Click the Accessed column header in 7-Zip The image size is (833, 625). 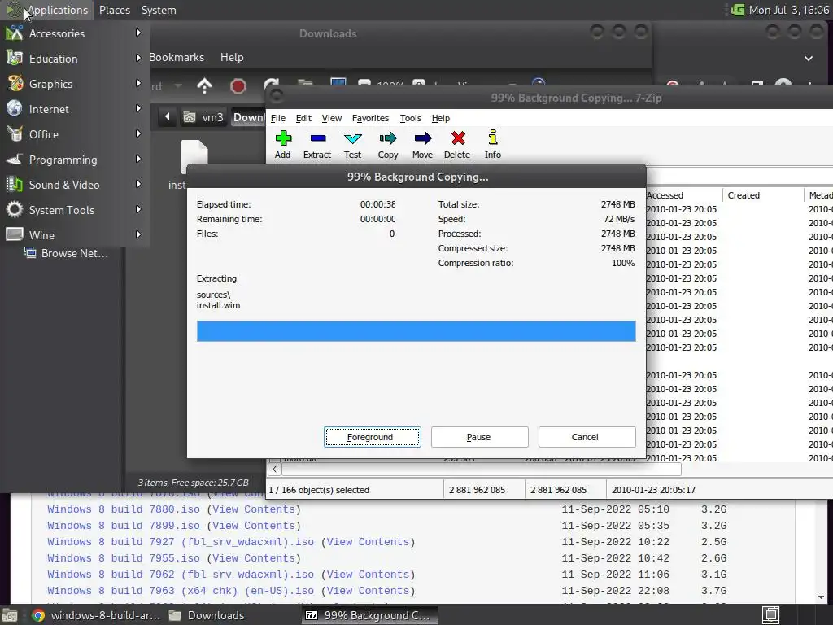pyautogui.click(x=683, y=195)
